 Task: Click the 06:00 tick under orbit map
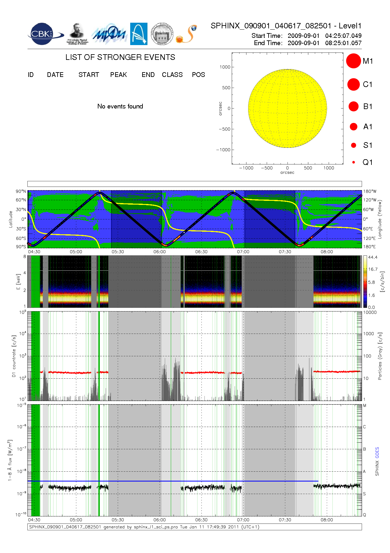click(159, 252)
